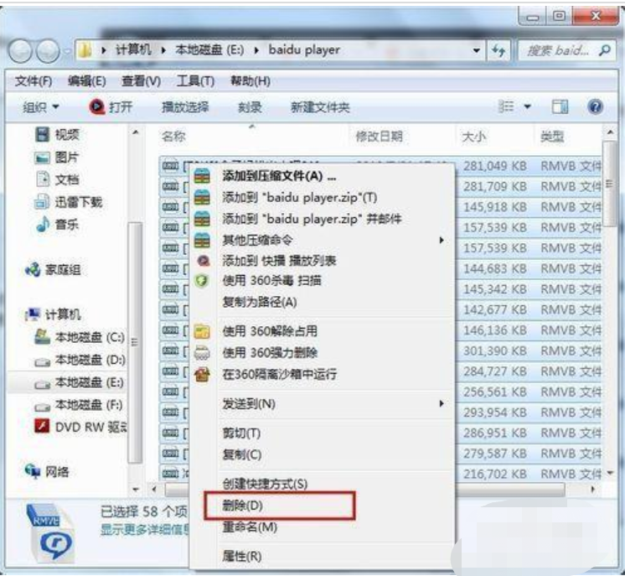
Task: Click the sandbox icon beside 在360隔离沙箱中运行
Action: [x=202, y=374]
